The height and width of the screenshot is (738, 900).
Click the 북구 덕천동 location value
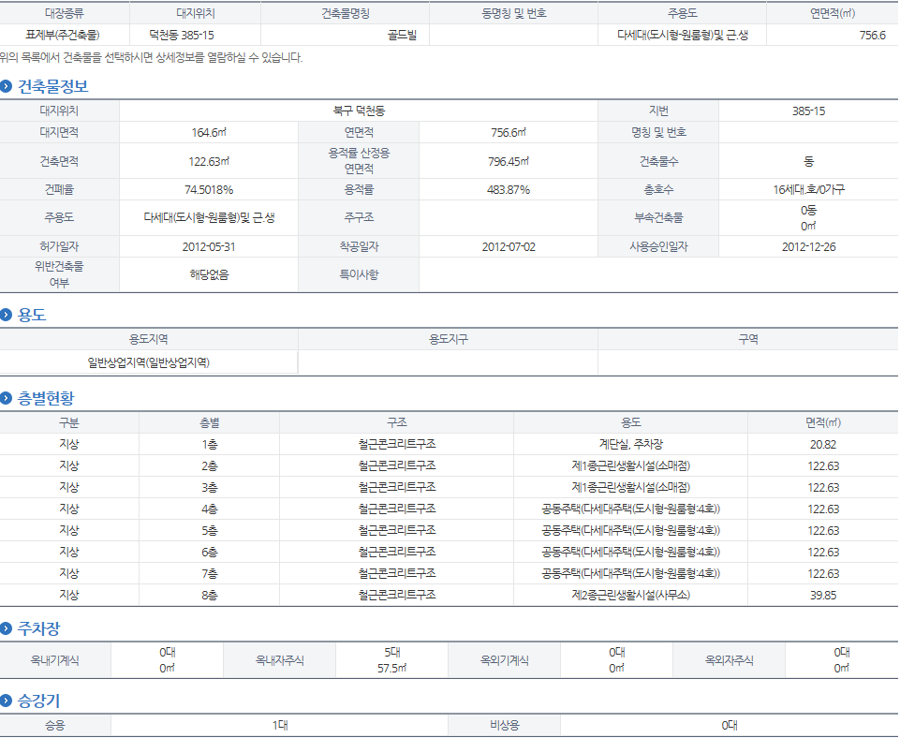click(359, 111)
